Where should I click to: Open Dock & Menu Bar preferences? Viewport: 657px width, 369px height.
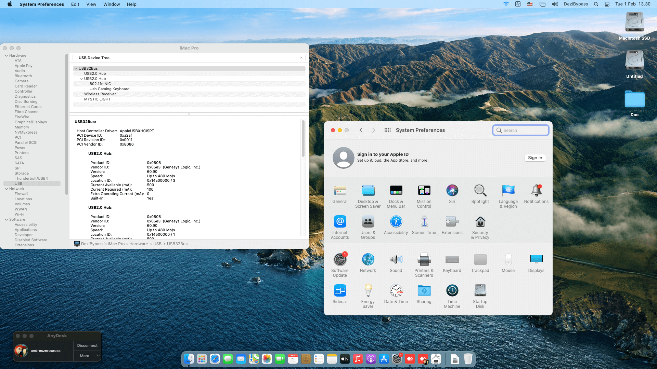396,191
